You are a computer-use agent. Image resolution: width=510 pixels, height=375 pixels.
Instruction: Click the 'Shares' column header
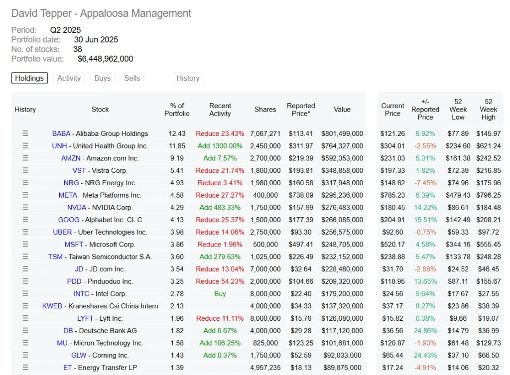pos(265,110)
